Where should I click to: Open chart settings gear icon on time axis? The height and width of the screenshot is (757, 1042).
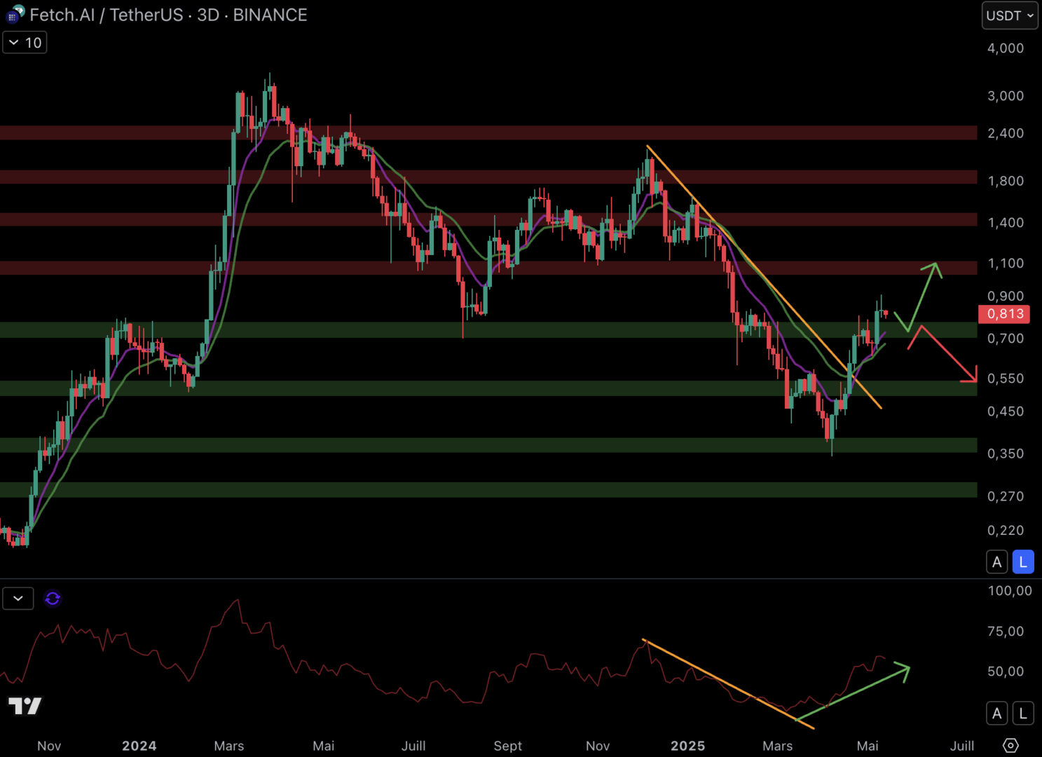tap(1010, 745)
